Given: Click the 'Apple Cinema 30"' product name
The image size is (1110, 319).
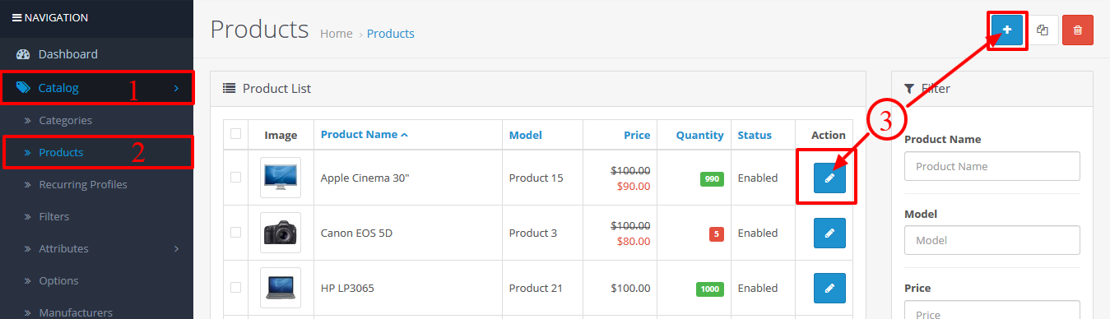Looking at the screenshot, I should [x=365, y=178].
